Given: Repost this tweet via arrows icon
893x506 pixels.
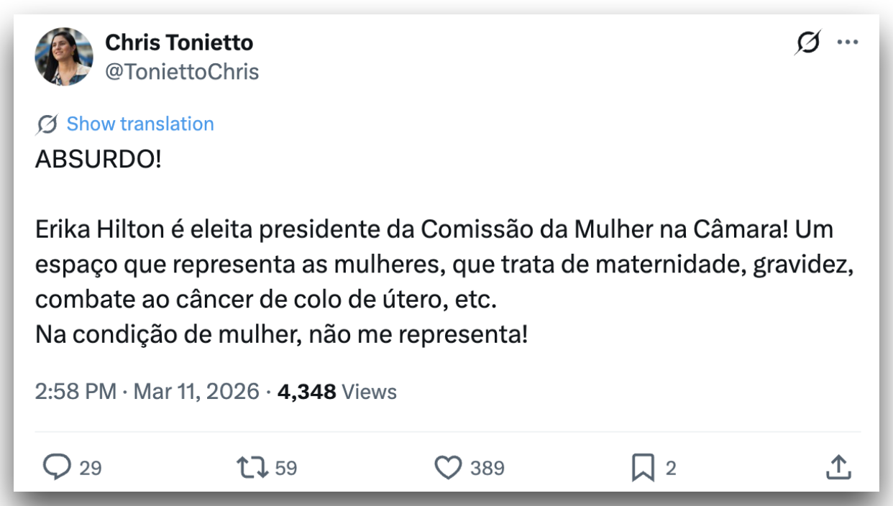Looking at the screenshot, I should 252,469.
